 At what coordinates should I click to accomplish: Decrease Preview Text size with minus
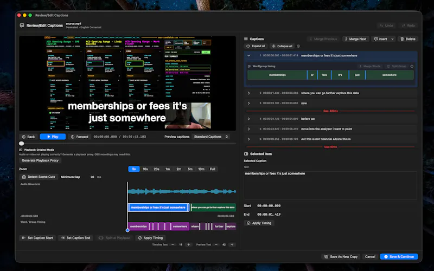click(x=216, y=245)
